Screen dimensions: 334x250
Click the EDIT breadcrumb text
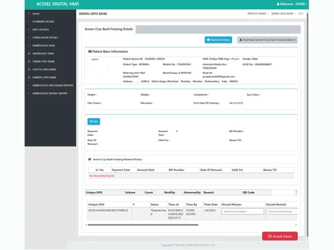coord(301,14)
